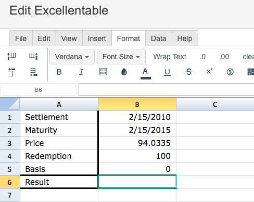Screen dimensions: 254x202
Task: Click the insert row below icon
Action: 33,72
